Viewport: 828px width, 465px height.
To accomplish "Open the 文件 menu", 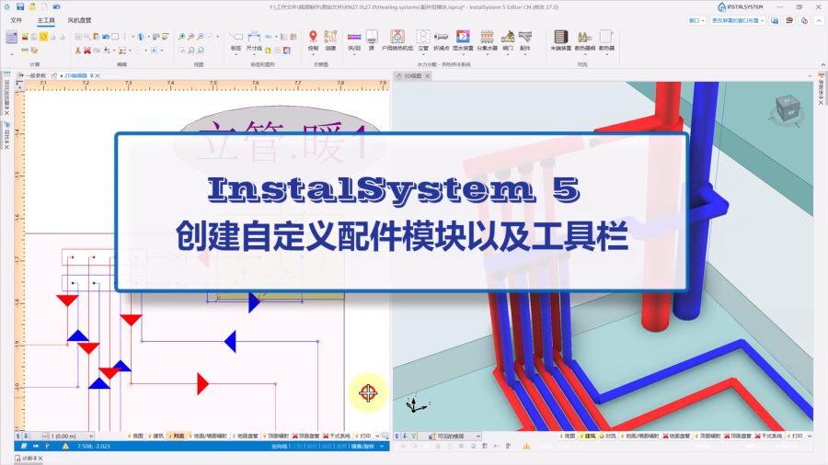I will 16,19.
